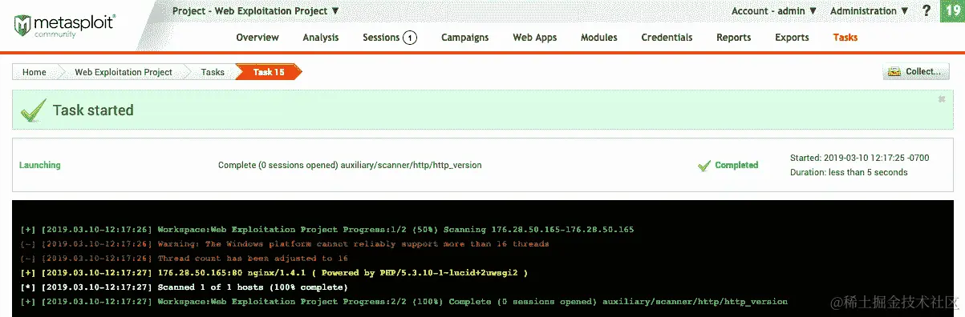The width and height of the screenshot is (965, 317).
Task: Go to the Overview tab
Action: [x=257, y=38]
